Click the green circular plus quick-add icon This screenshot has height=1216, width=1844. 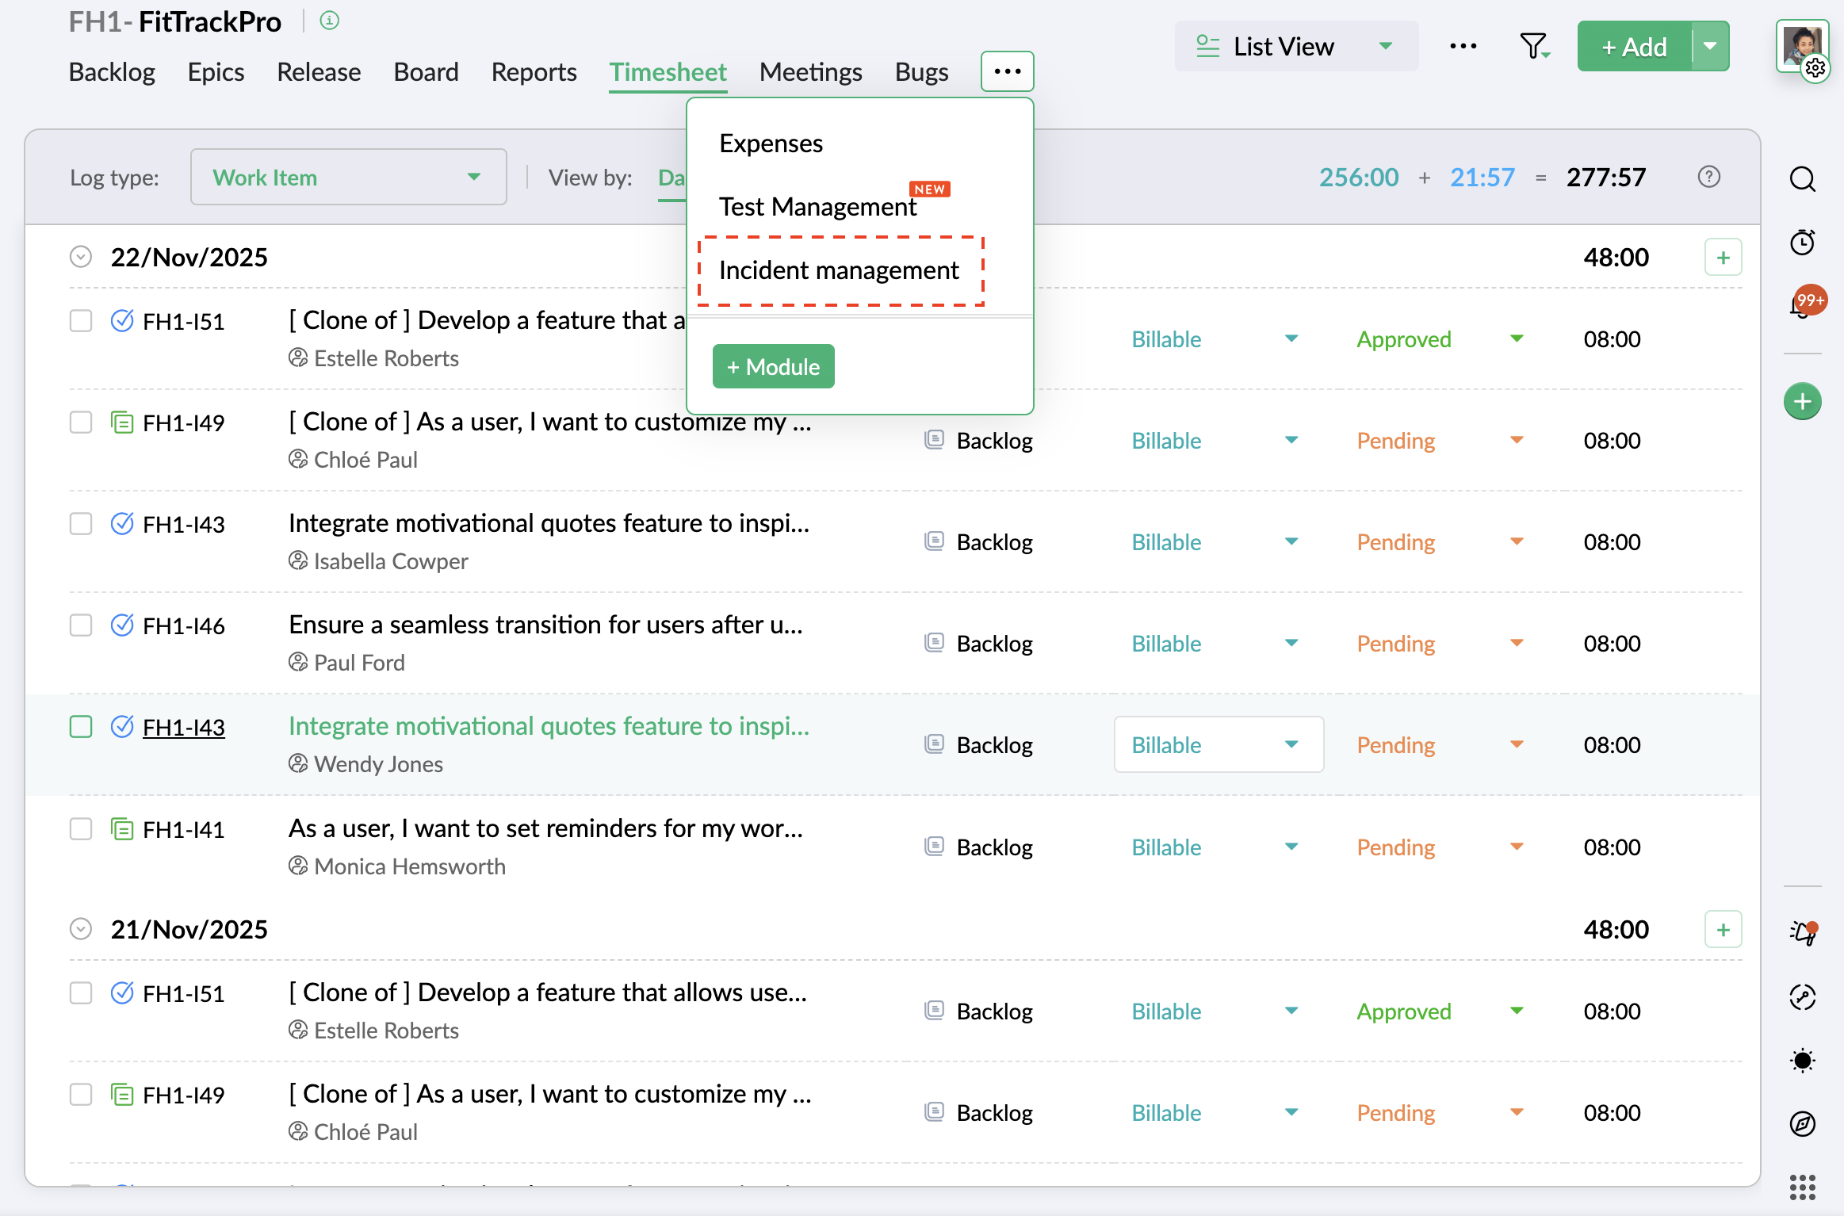1803,401
